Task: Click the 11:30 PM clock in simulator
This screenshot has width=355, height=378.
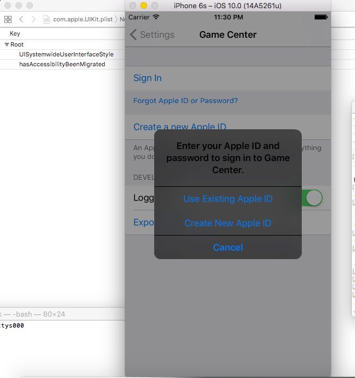Action: coord(228,17)
